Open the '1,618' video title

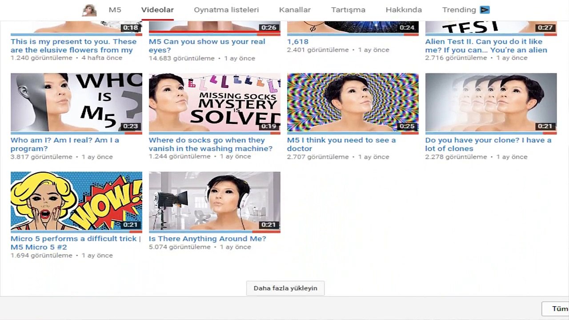298,42
